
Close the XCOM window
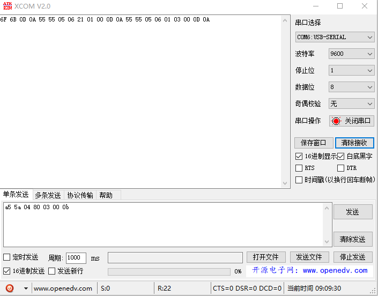pos(365,6)
